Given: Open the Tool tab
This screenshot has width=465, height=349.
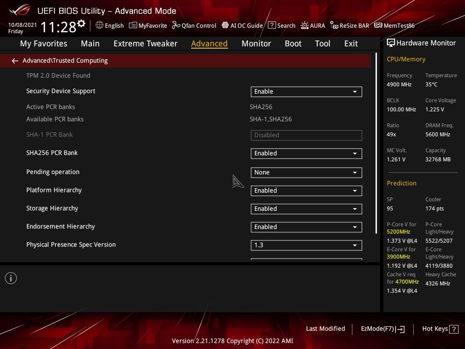Looking at the screenshot, I should click(322, 44).
